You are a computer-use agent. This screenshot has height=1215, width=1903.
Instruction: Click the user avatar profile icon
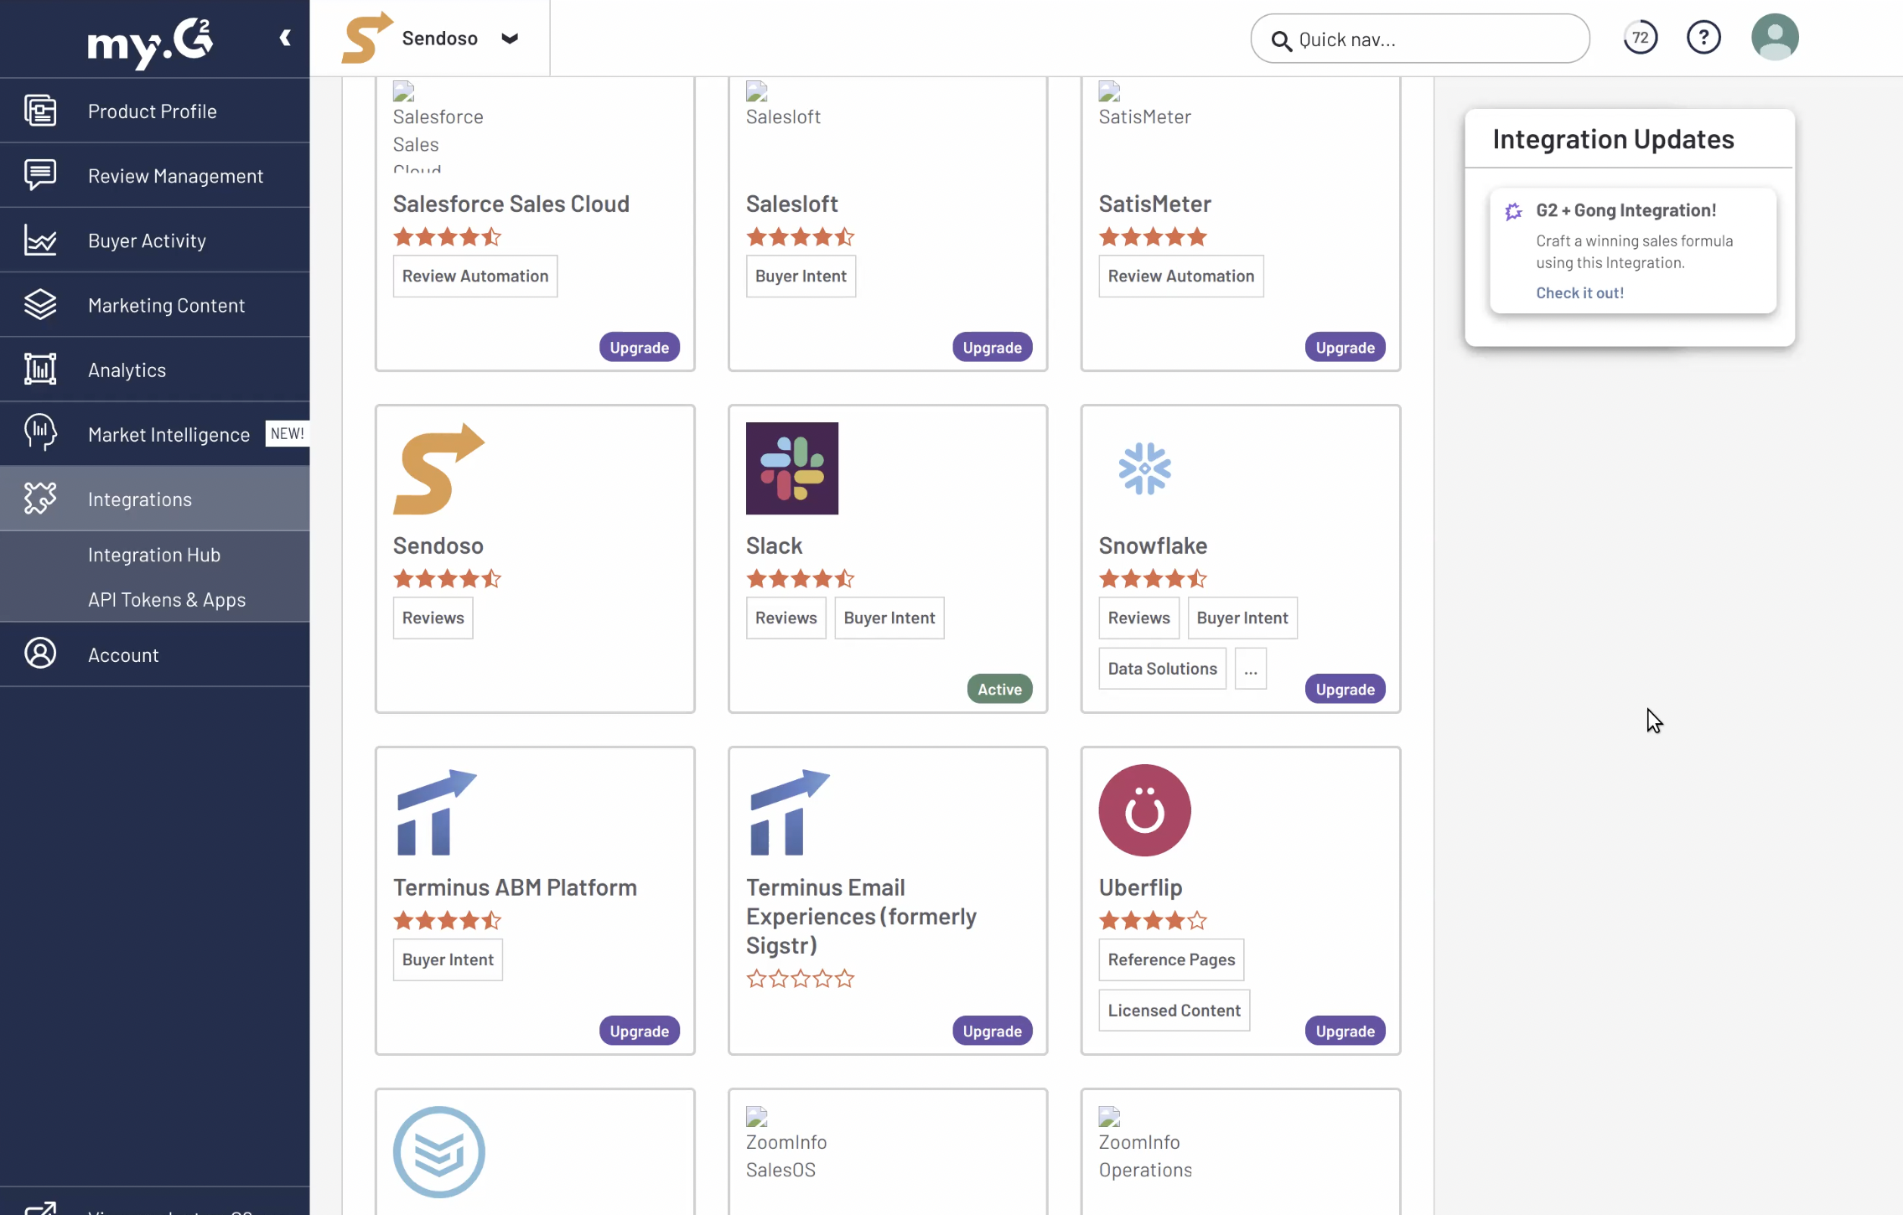1774,38
